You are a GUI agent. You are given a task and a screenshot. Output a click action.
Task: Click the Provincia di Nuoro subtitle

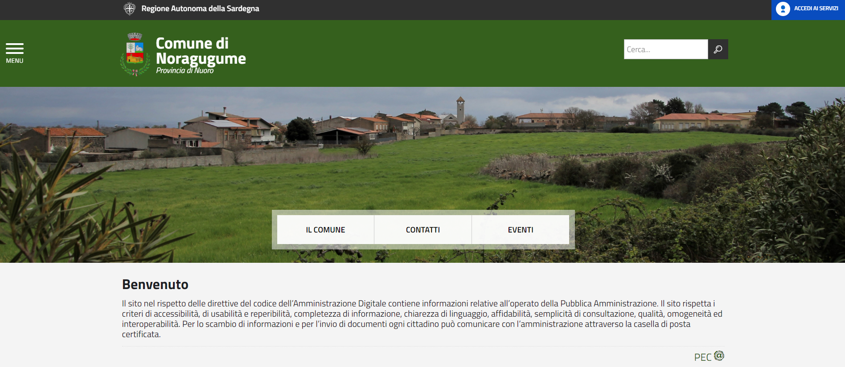(185, 70)
